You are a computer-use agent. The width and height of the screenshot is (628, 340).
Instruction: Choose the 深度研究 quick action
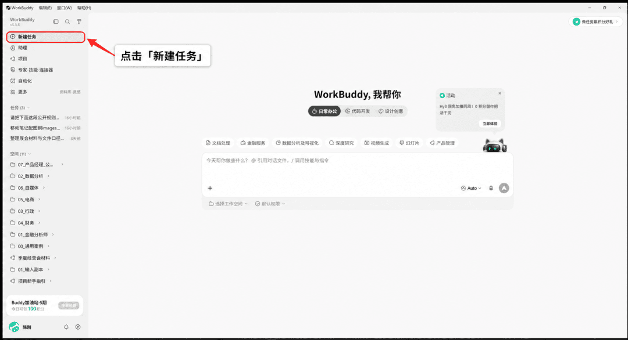[x=341, y=143]
